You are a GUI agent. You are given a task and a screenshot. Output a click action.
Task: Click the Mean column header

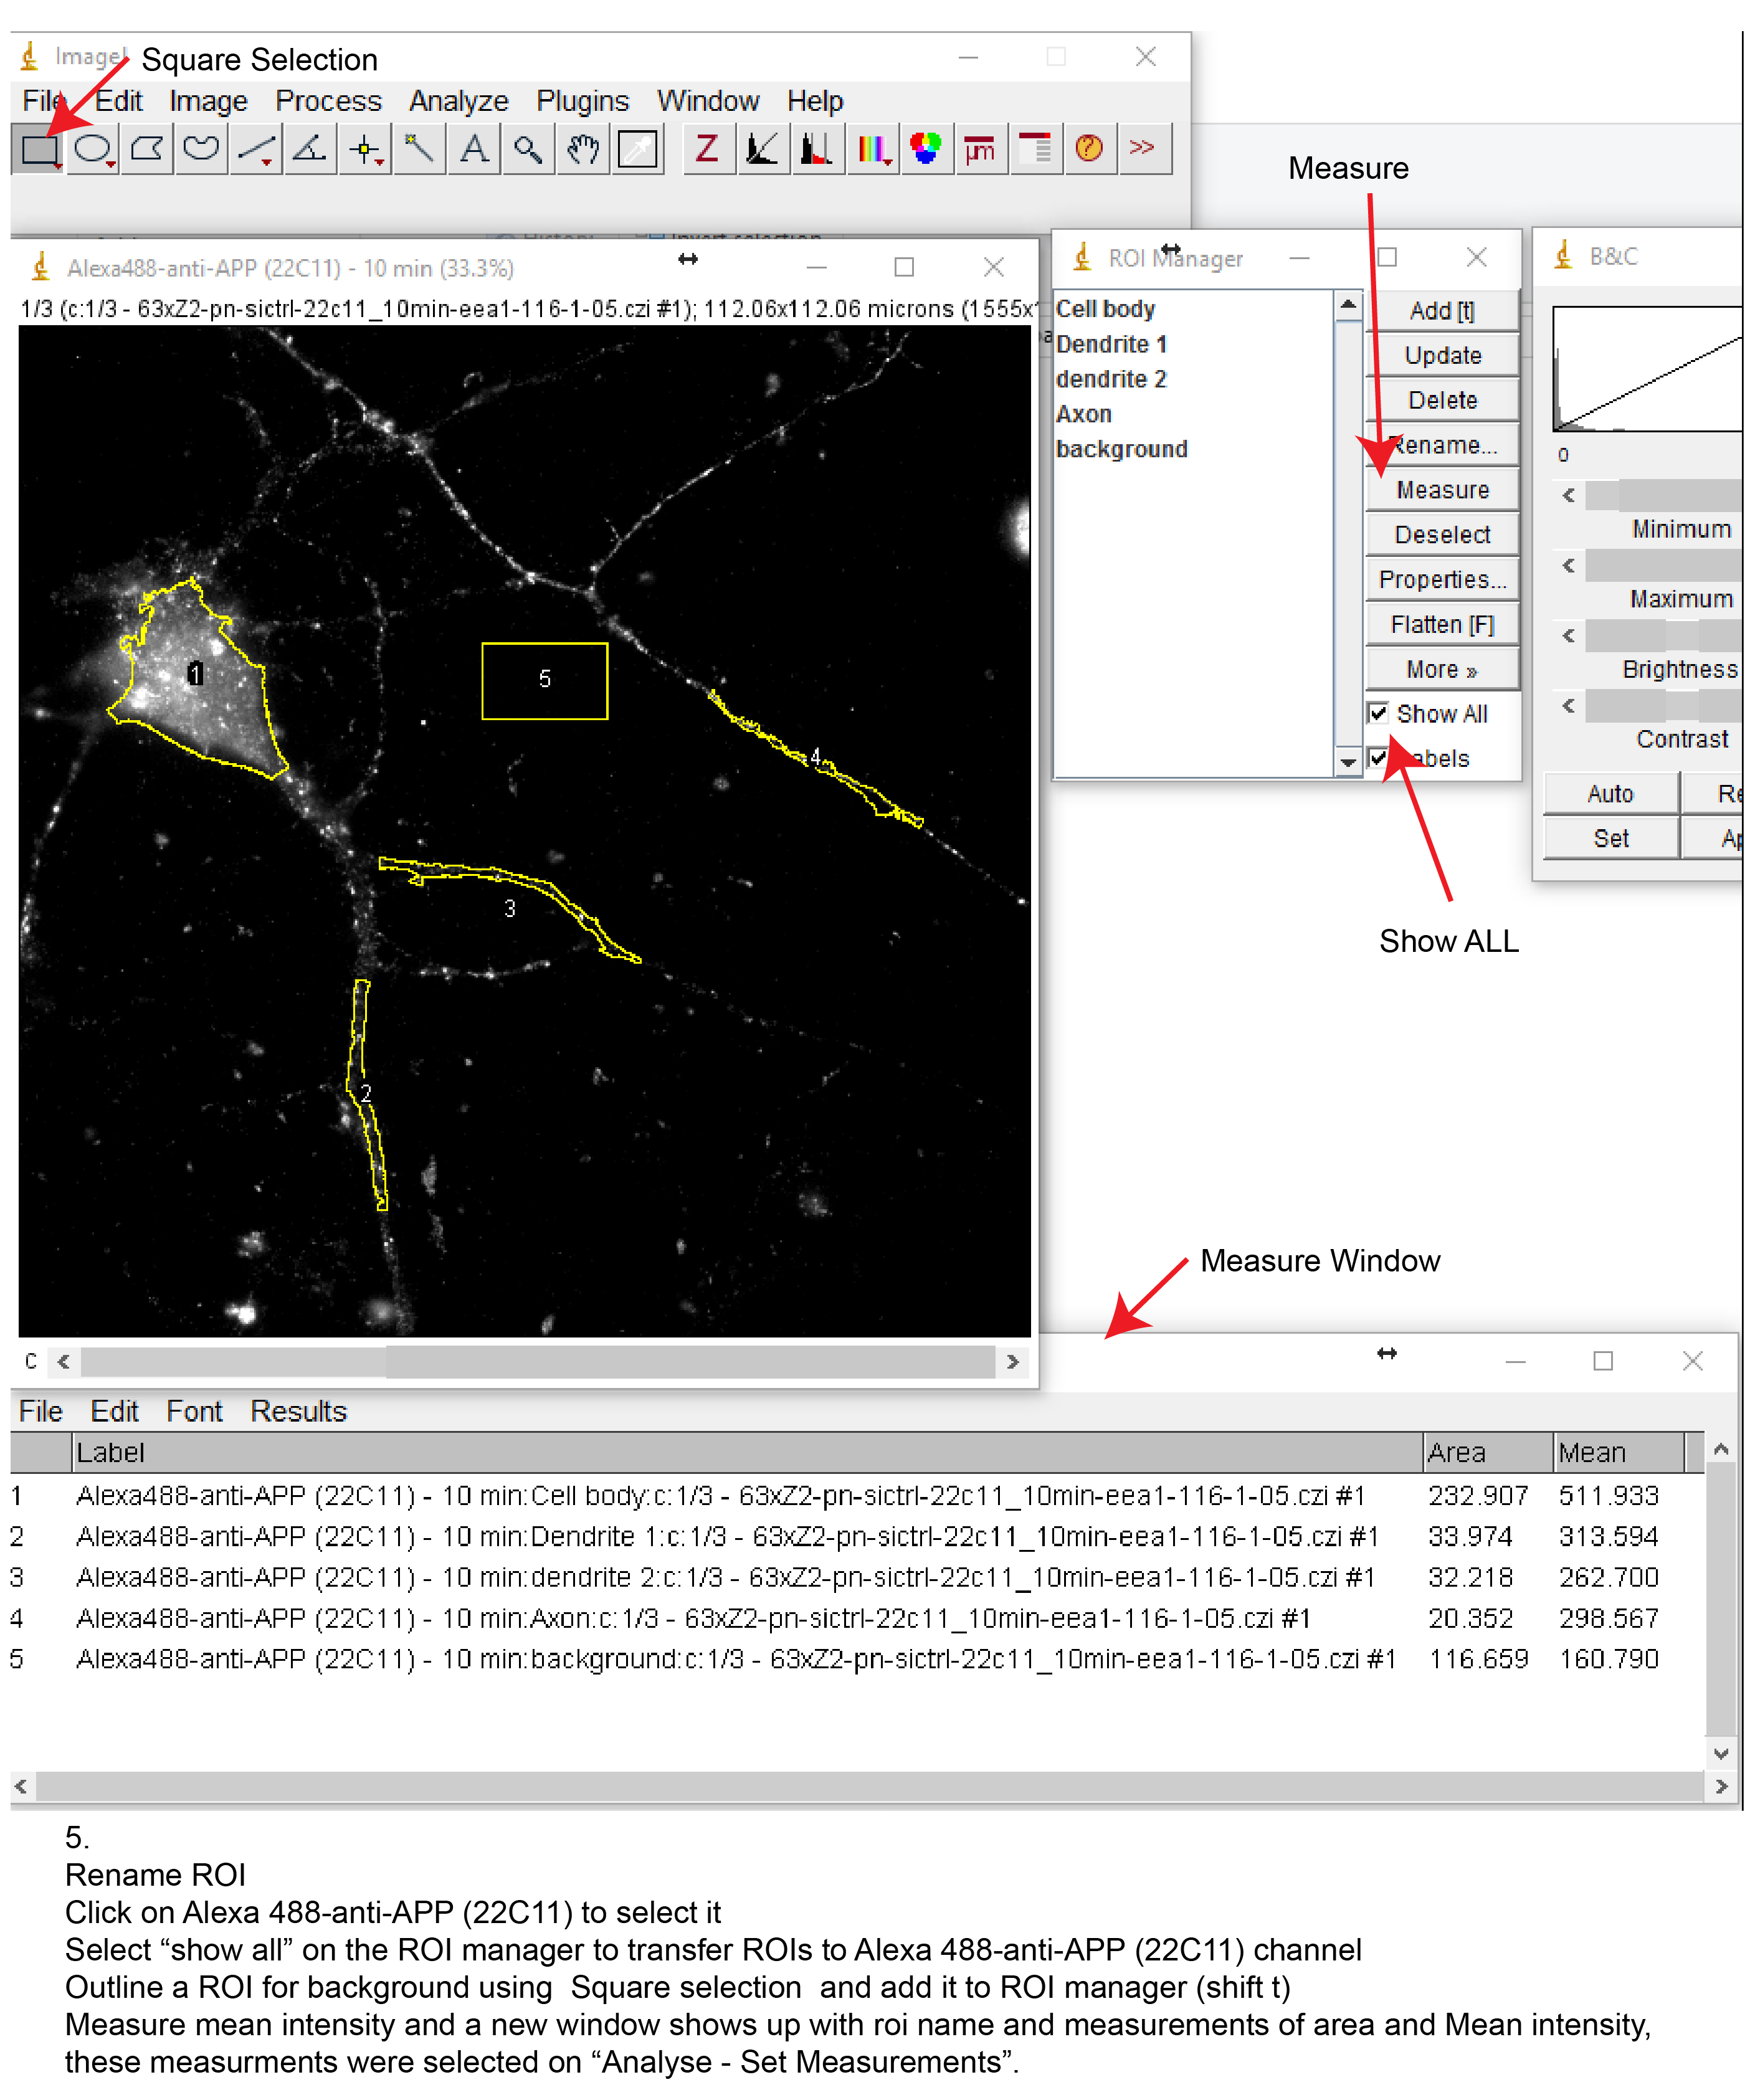pos(1618,1453)
